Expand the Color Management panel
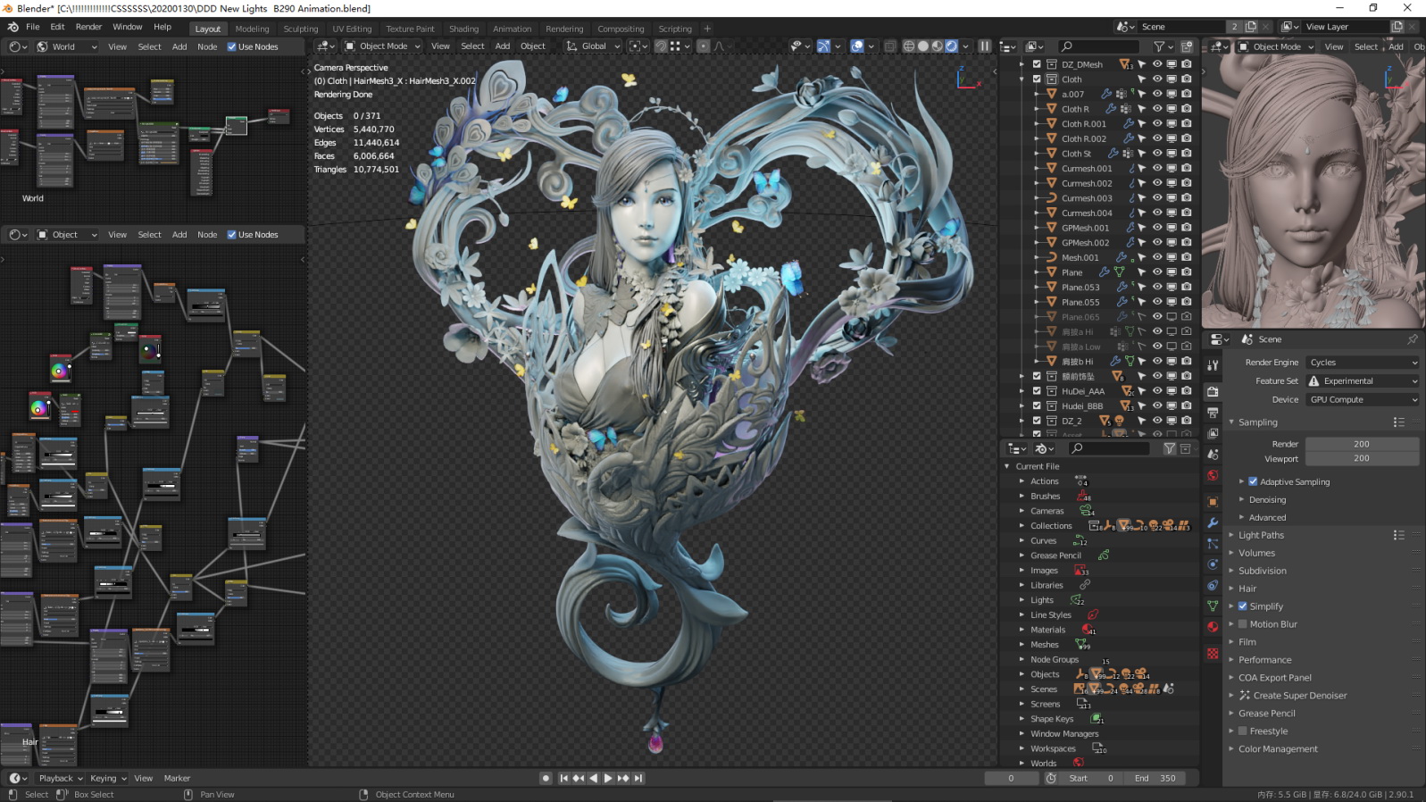Viewport: 1426px width, 802px height. (1278, 749)
